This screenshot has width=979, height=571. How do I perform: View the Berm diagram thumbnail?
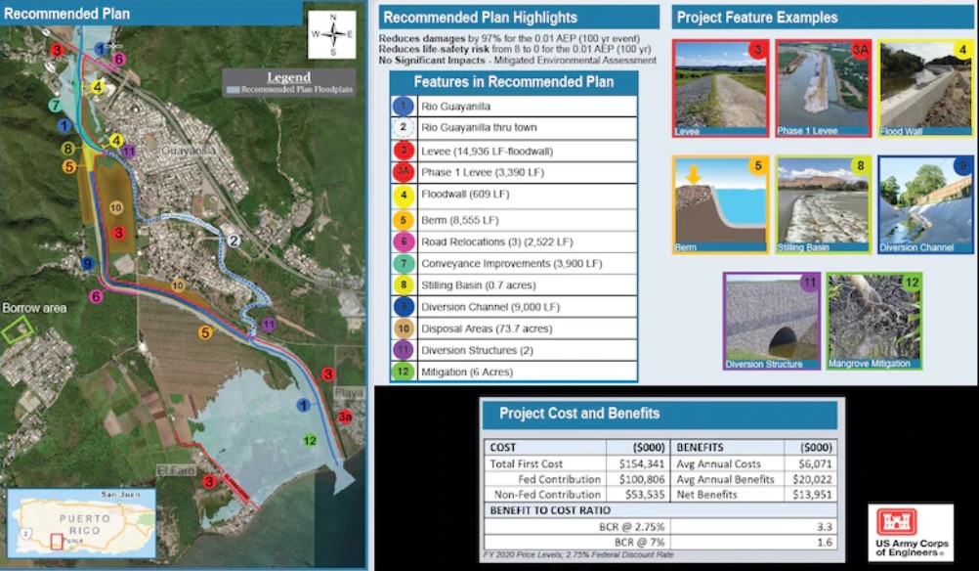(720, 204)
